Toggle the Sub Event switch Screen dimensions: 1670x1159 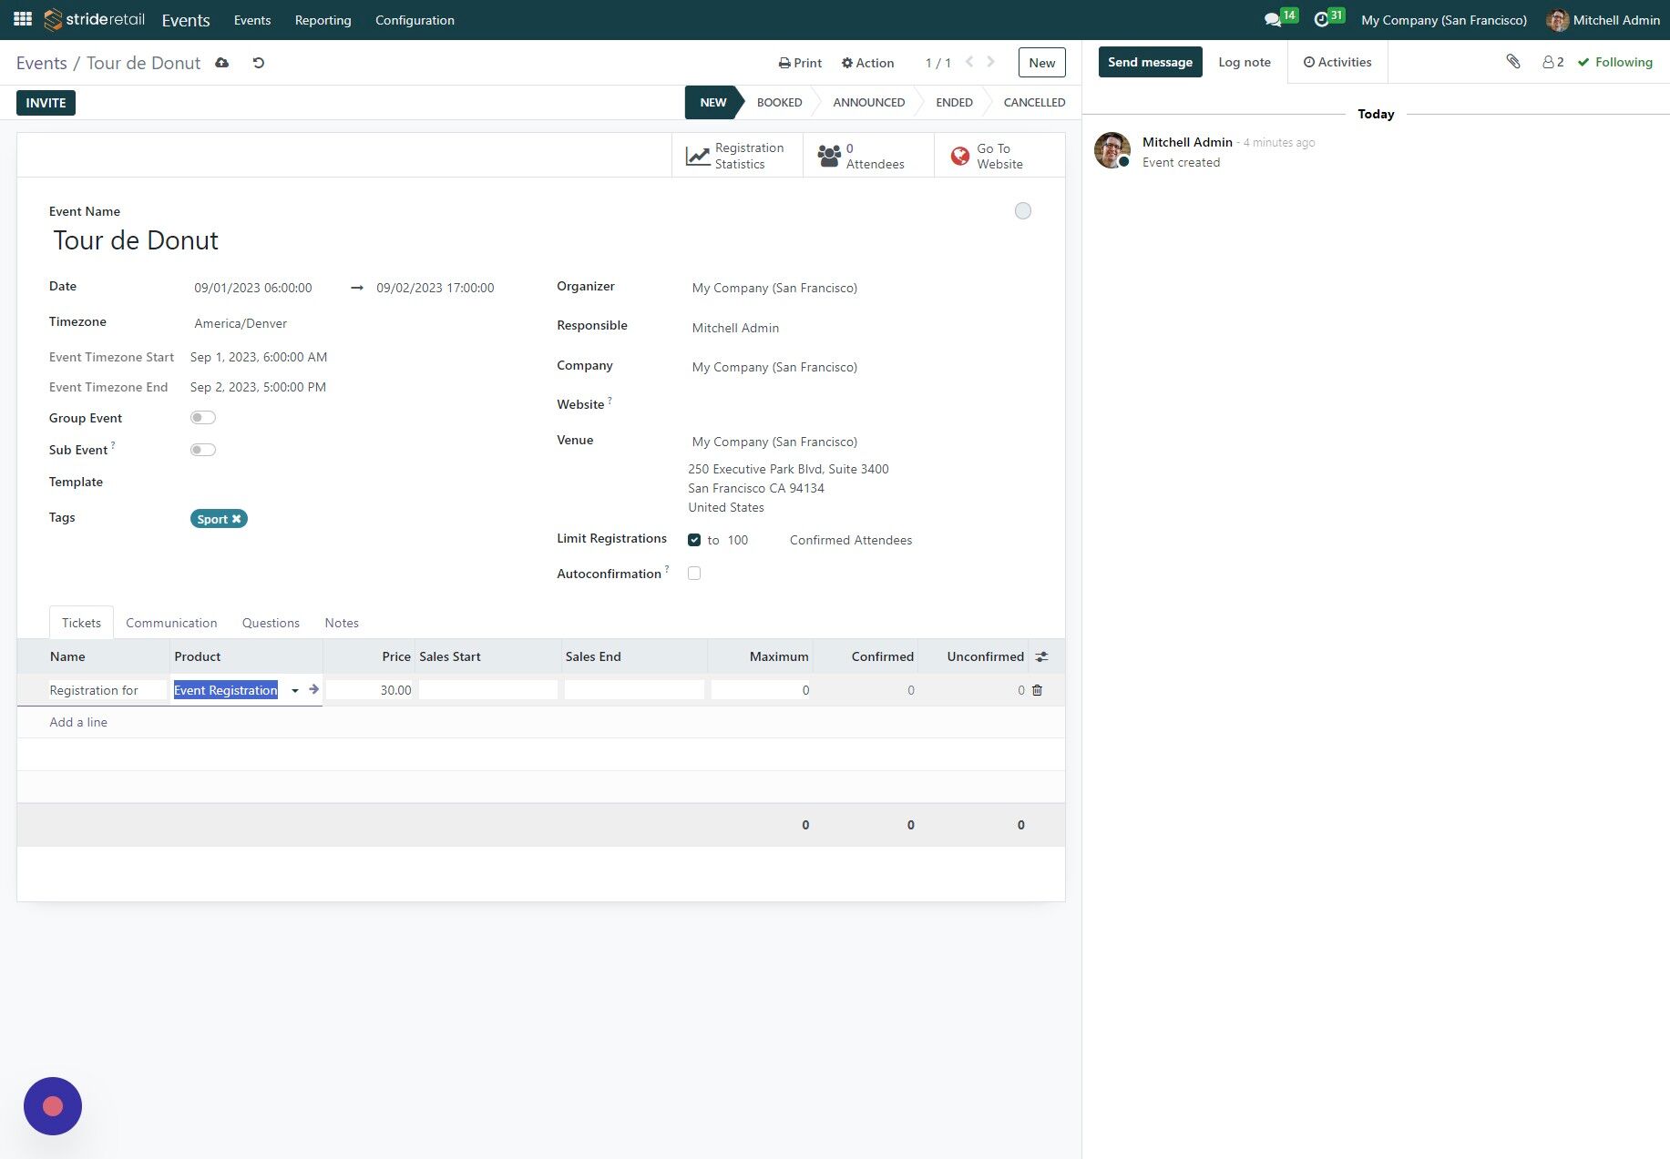pyautogui.click(x=203, y=450)
